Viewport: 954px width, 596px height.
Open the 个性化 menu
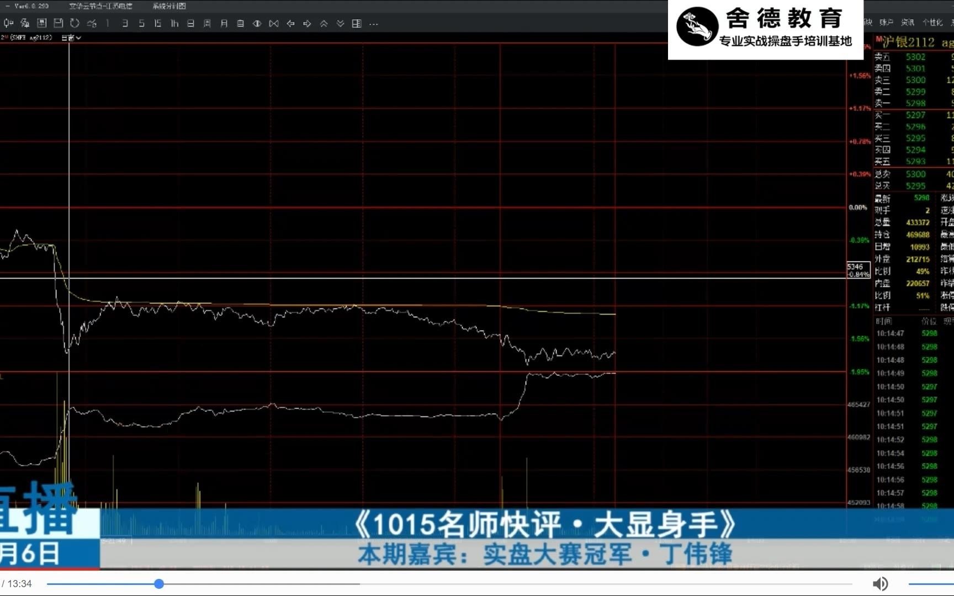(x=932, y=22)
